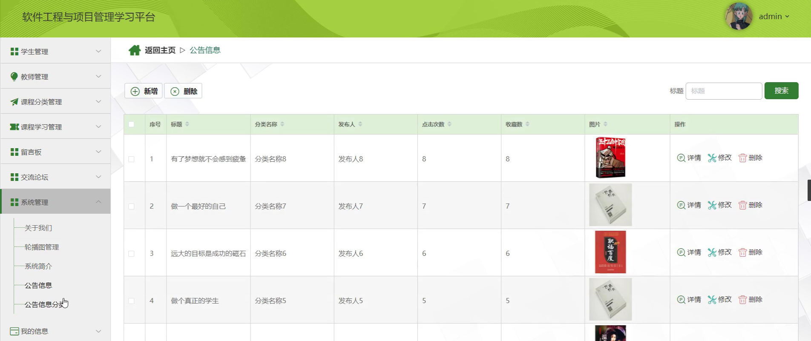Toggle the select-all checkbox in table header
The height and width of the screenshot is (341, 811).
(x=131, y=124)
